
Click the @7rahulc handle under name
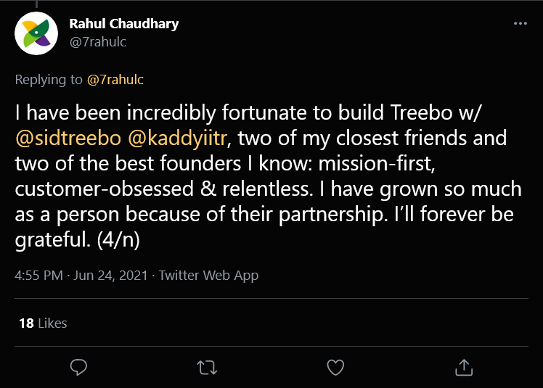click(x=97, y=42)
